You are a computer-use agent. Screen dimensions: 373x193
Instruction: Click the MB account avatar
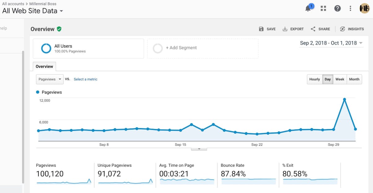click(x=365, y=8)
